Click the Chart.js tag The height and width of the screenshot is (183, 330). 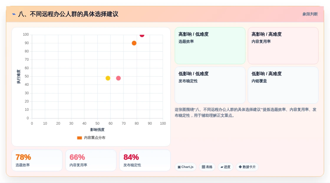(186, 167)
